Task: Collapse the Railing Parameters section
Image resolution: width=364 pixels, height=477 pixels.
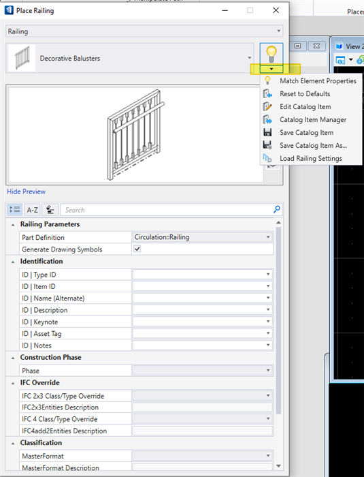Action: (x=13, y=225)
